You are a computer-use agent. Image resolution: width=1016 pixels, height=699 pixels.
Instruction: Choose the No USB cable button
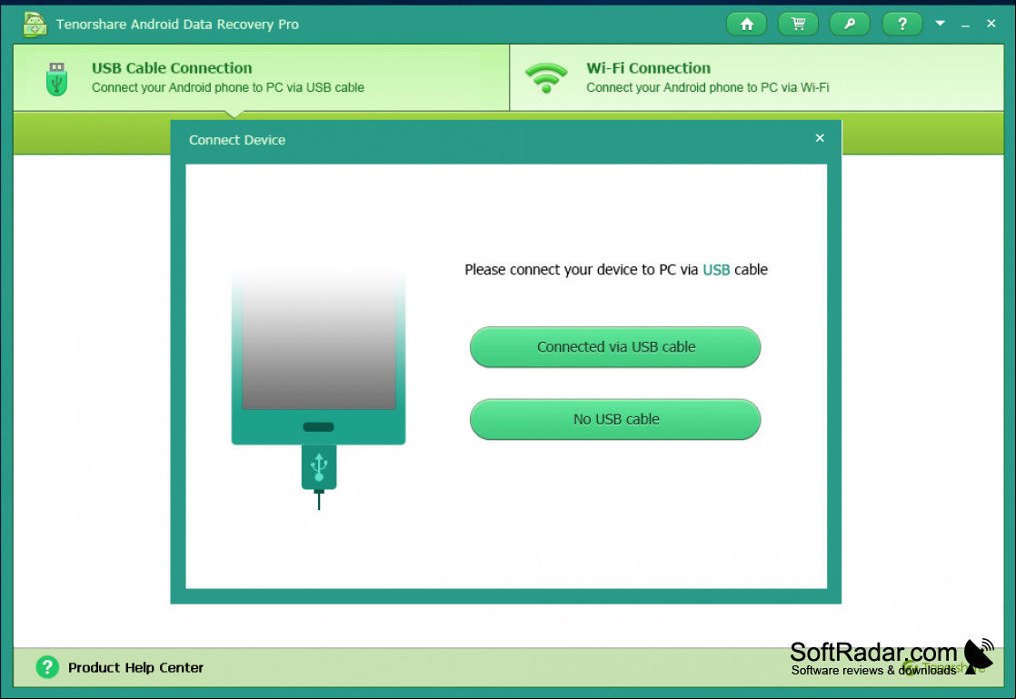coord(615,419)
